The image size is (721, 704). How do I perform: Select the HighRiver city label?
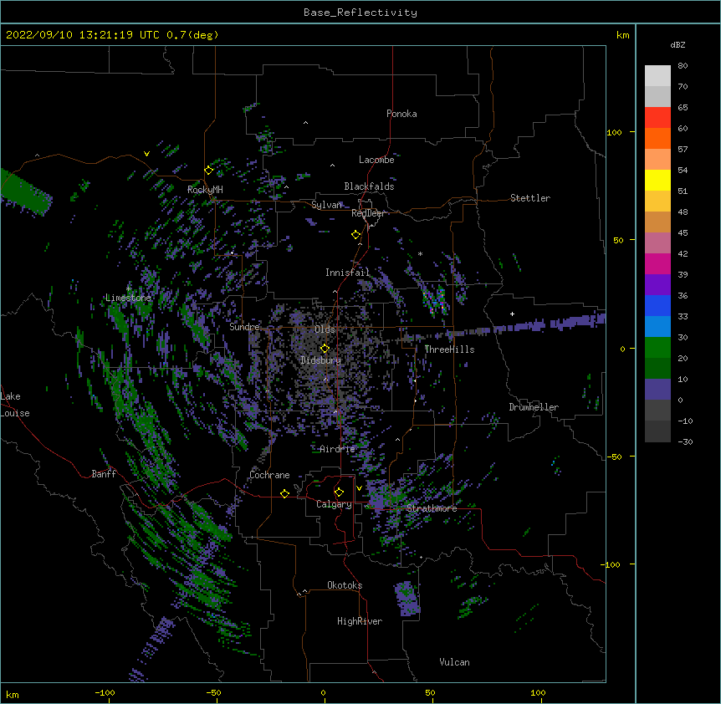pos(360,621)
